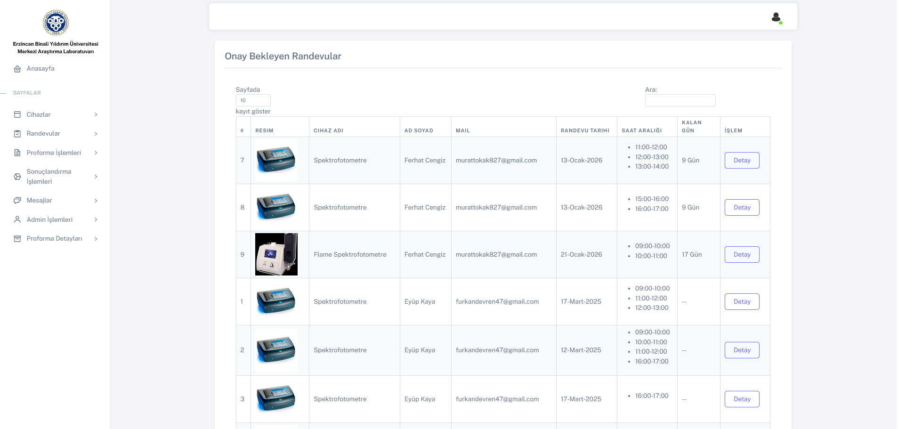Image resolution: width=898 pixels, height=429 pixels.
Task: Click the Admin İşlemleri user icon
Action: point(17,219)
